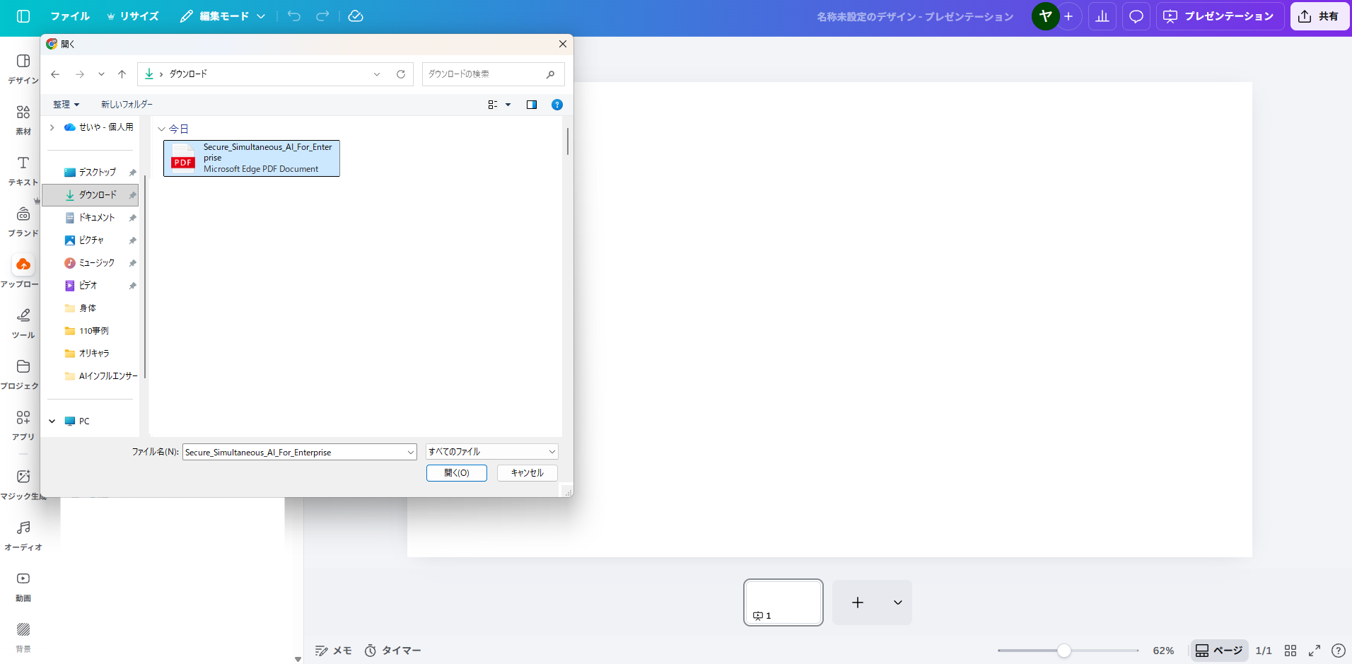Open comments via the speech bubble icon
Viewport: 1352px width, 664px height.
1136,16
